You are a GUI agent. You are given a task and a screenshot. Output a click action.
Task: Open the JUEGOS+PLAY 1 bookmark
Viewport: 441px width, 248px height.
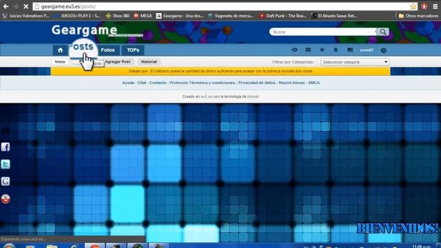(77, 16)
